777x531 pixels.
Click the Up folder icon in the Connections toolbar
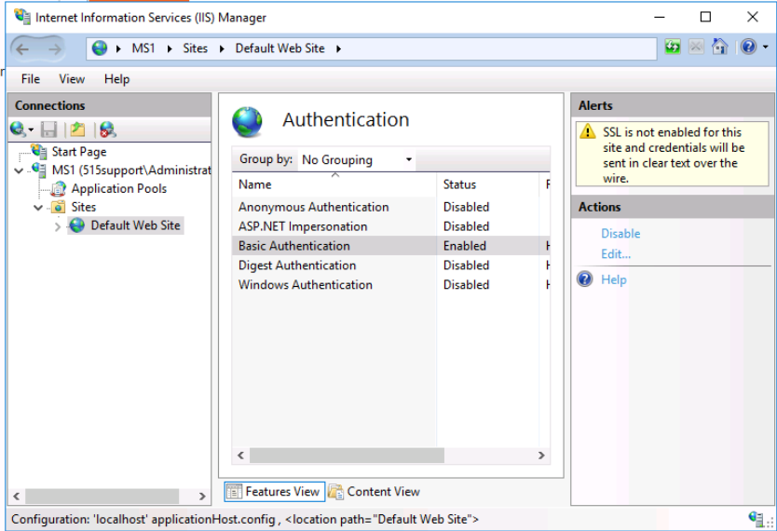pyautogui.click(x=77, y=129)
